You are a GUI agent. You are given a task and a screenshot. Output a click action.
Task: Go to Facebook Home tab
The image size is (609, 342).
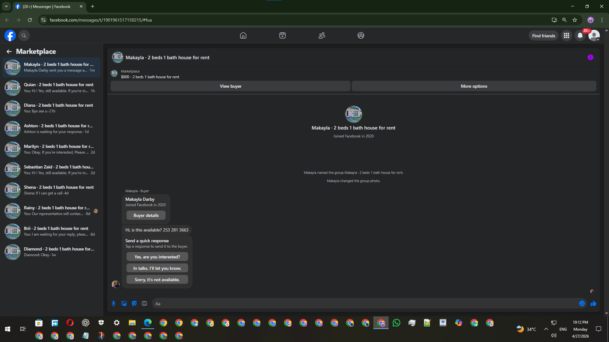tap(243, 35)
